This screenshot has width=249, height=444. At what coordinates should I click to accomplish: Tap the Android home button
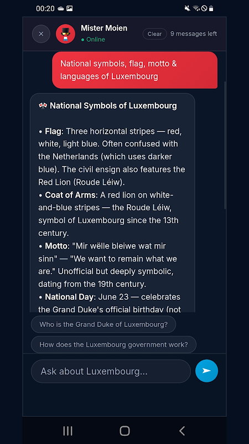pos(124,431)
